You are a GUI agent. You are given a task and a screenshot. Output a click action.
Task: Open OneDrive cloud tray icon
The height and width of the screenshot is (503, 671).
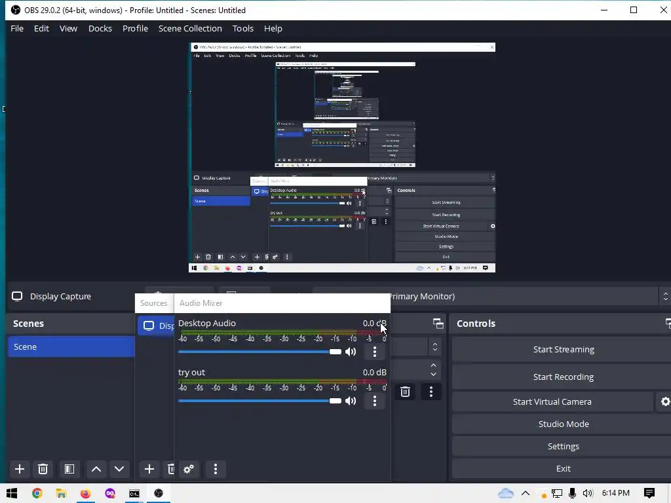click(x=506, y=493)
